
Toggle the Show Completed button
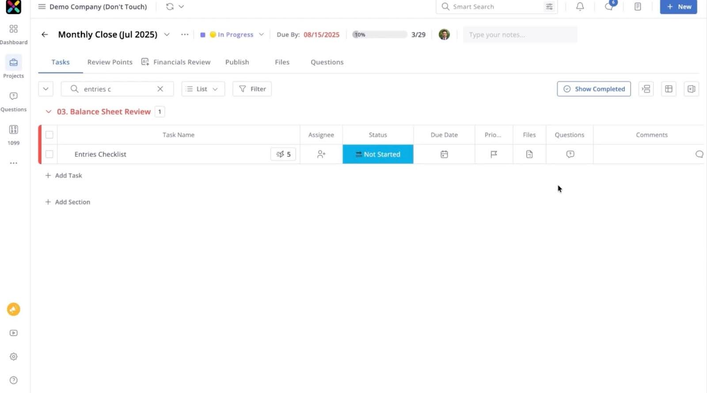593,89
